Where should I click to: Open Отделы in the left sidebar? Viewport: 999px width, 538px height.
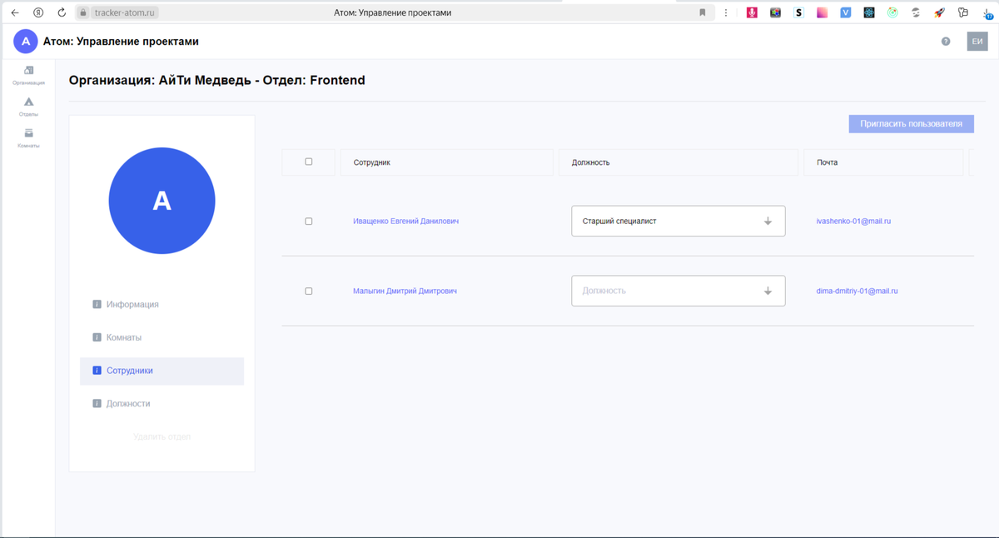(28, 107)
